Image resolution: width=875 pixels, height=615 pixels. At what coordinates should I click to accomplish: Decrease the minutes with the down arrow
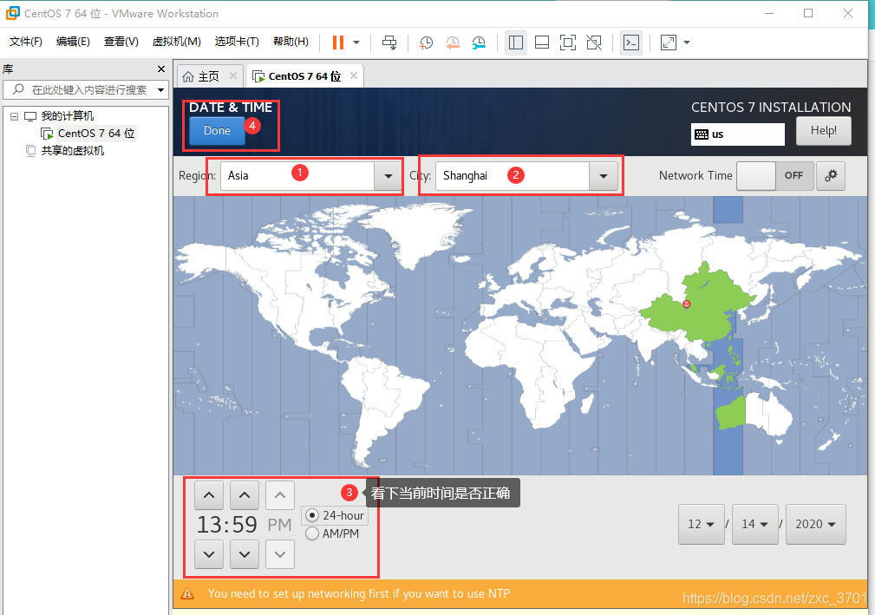pyautogui.click(x=245, y=554)
